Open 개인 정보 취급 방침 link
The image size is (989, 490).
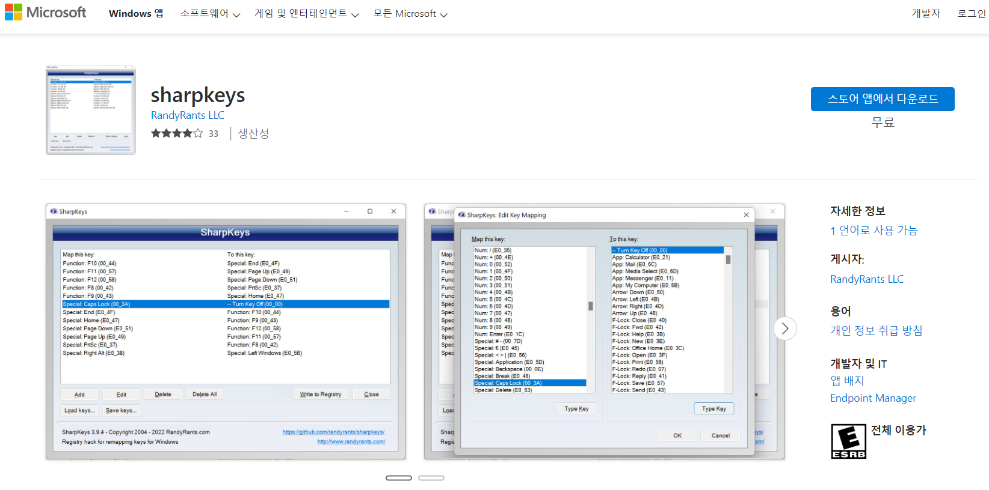877,331
